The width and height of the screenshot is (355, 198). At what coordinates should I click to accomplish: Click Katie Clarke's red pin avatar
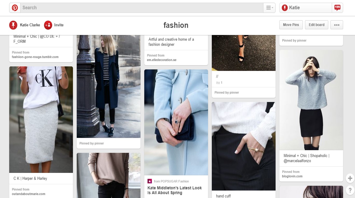pyautogui.click(x=13, y=25)
